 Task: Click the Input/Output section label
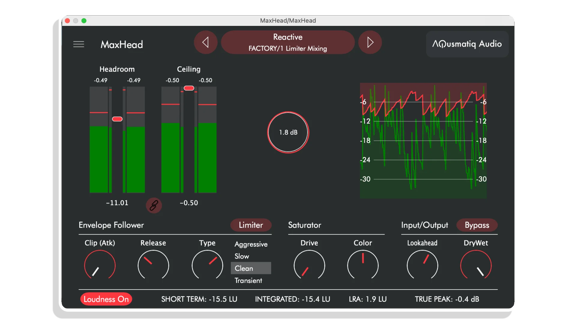click(424, 225)
